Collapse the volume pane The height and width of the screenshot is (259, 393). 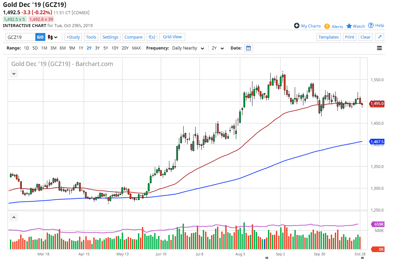(x=14, y=217)
